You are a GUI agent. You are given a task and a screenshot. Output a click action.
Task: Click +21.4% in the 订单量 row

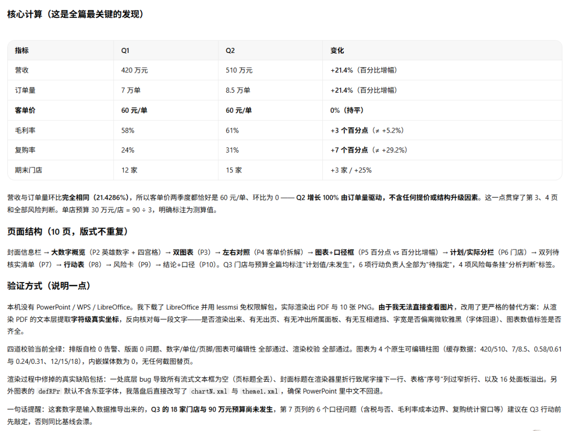pyautogui.click(x=341, y=90)
